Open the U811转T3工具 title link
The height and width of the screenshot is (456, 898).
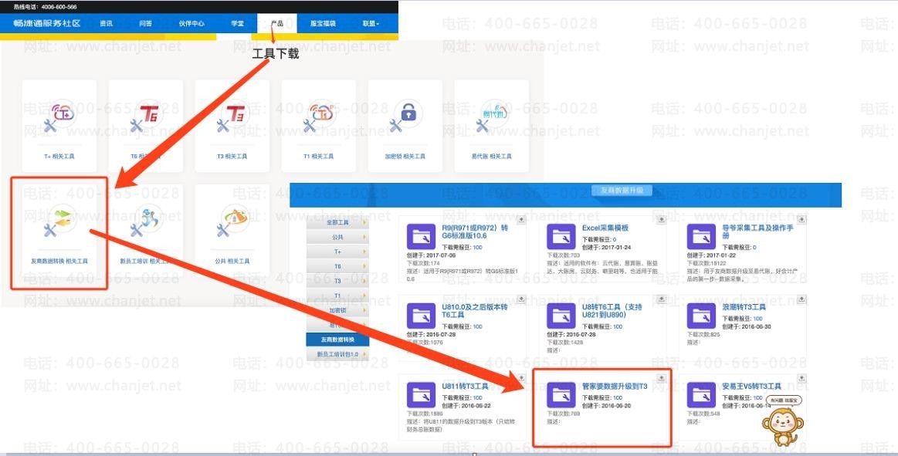[x=465, y=387]
